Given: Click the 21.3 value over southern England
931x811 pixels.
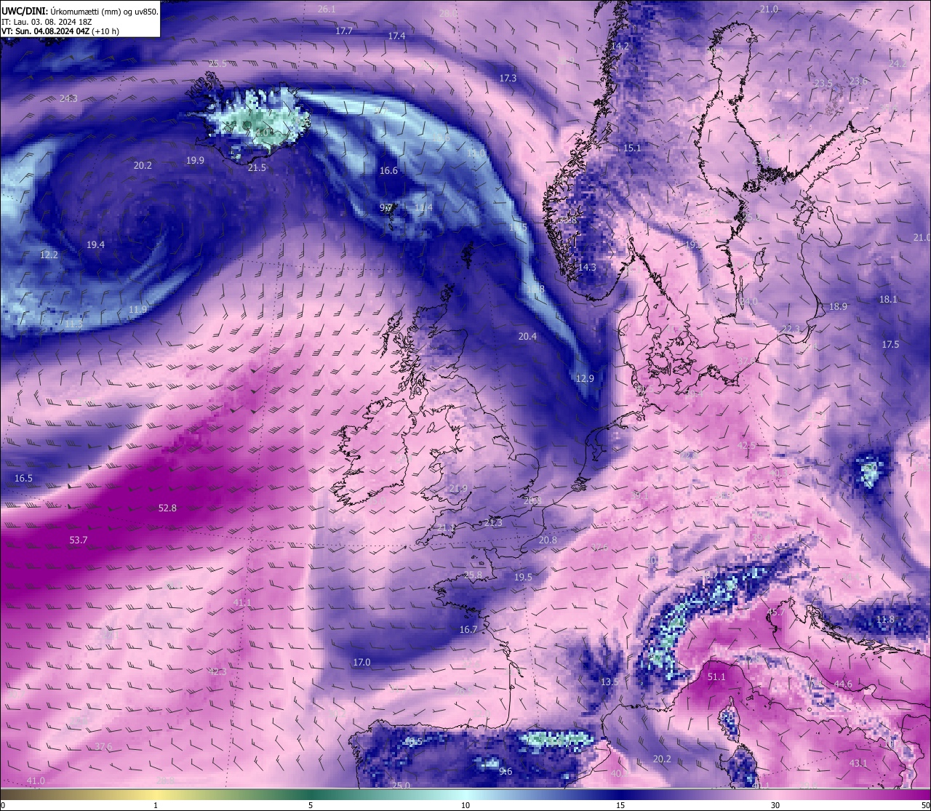Looking at the screenshot, I should coord(493,522).
